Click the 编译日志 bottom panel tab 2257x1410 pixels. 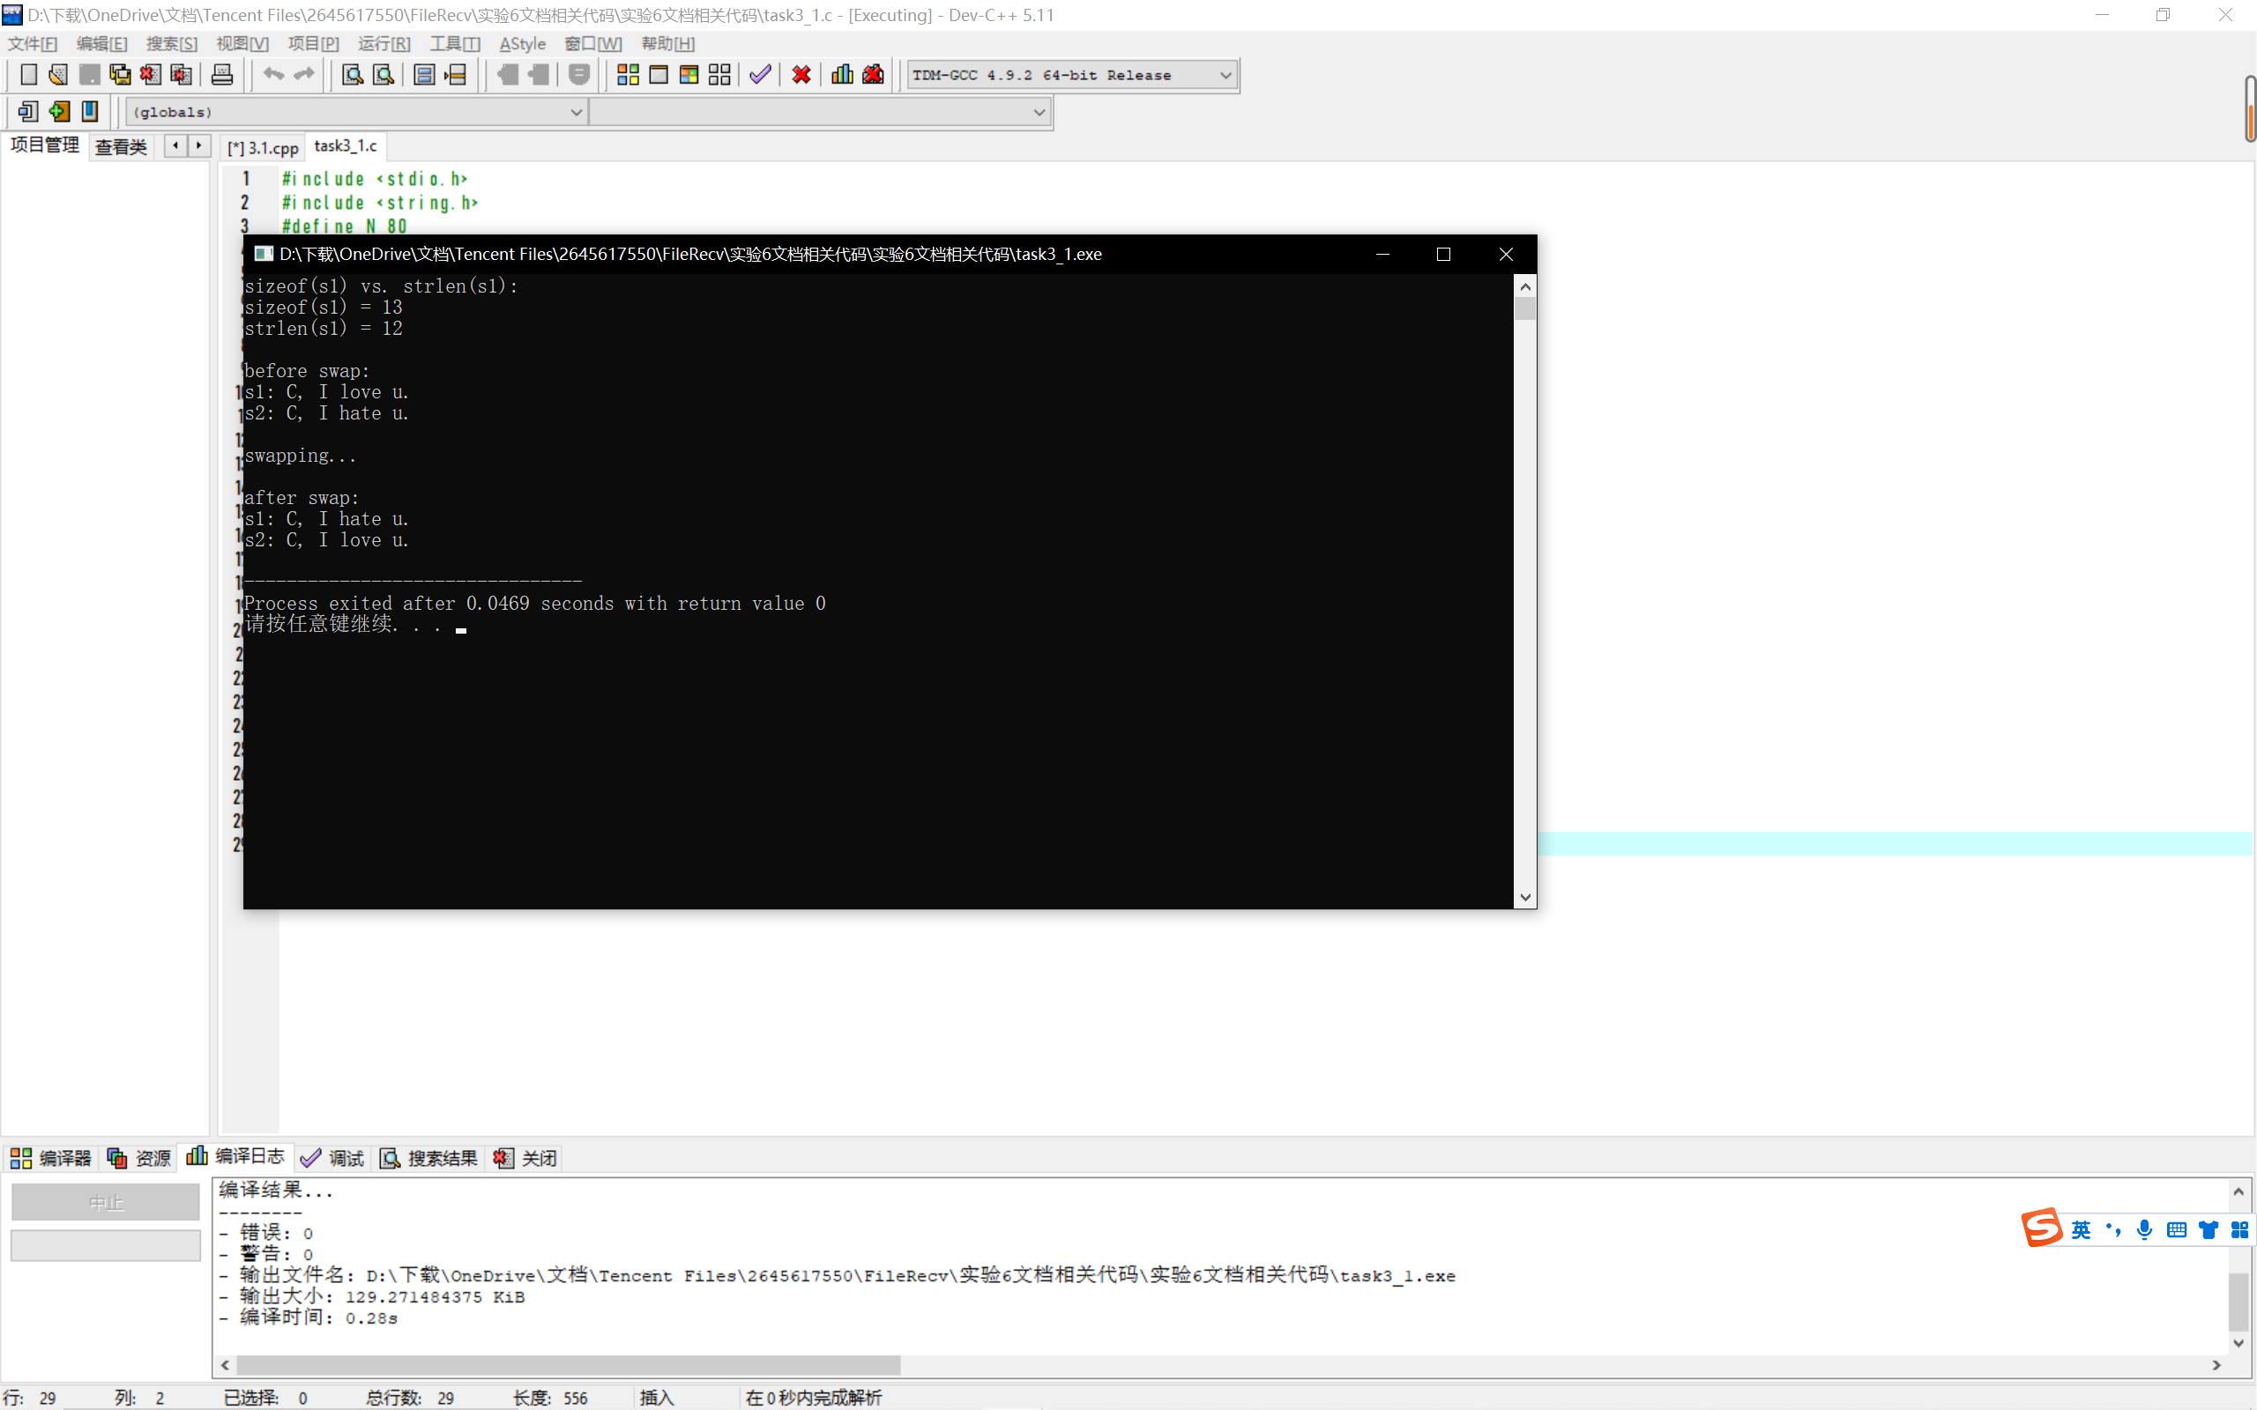[237, 1157]
